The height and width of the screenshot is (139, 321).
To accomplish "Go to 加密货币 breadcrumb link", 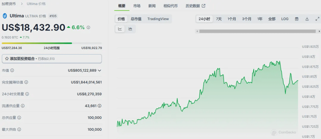I will 9,4.
